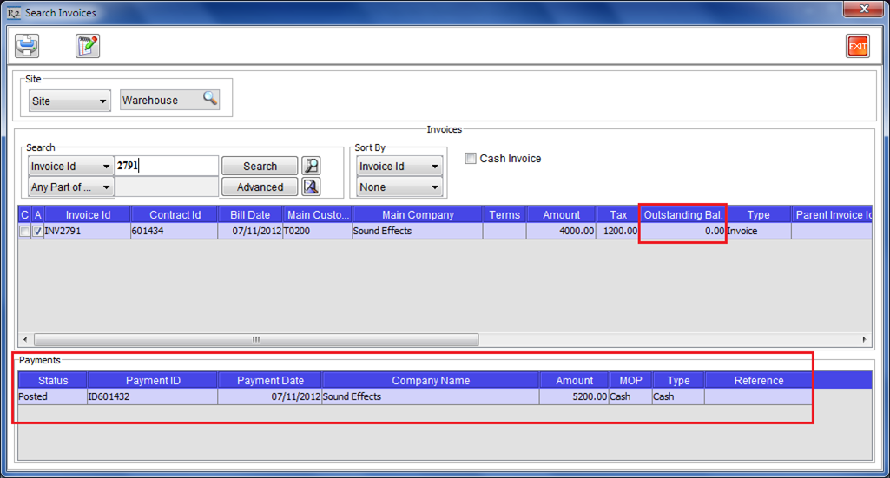Click the R2 application icon in title bar
The height and width of the screenshot is (478, 890).
pos(13,13)
